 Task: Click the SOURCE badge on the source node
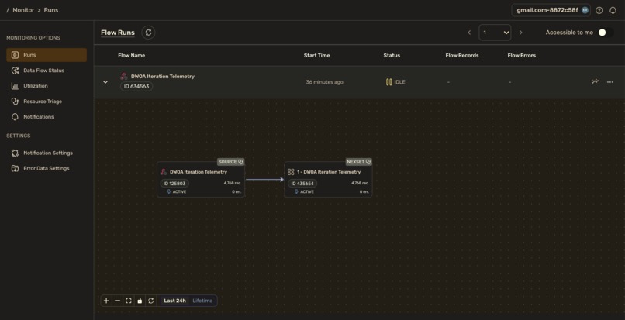click(230, 162)
